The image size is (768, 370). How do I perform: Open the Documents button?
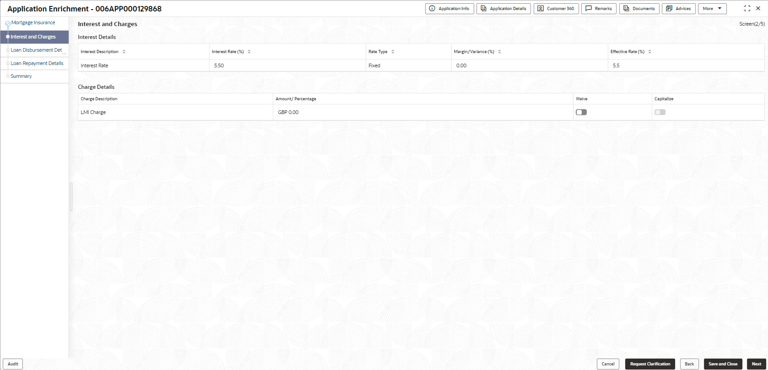click(x=639, y=9)
